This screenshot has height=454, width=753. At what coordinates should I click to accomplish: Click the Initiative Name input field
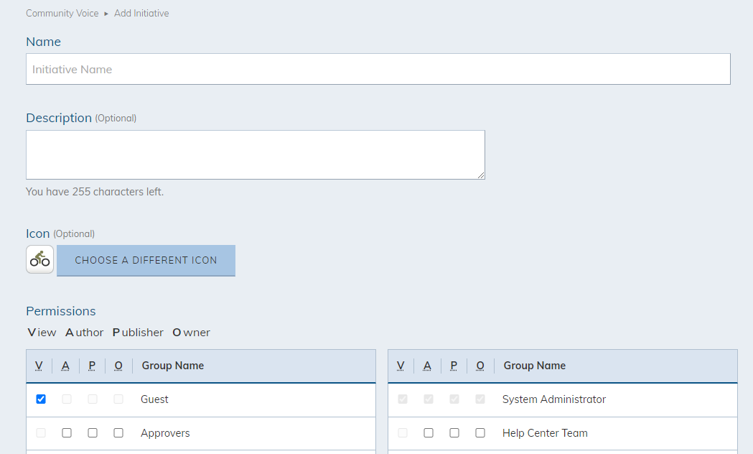378,69
